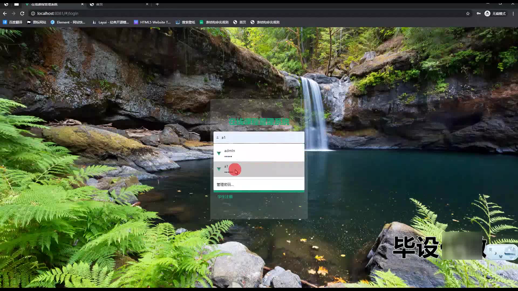This screenshot has height=291, width=518.
Task: Open a new tab with plus button
Action: (157, 4)
